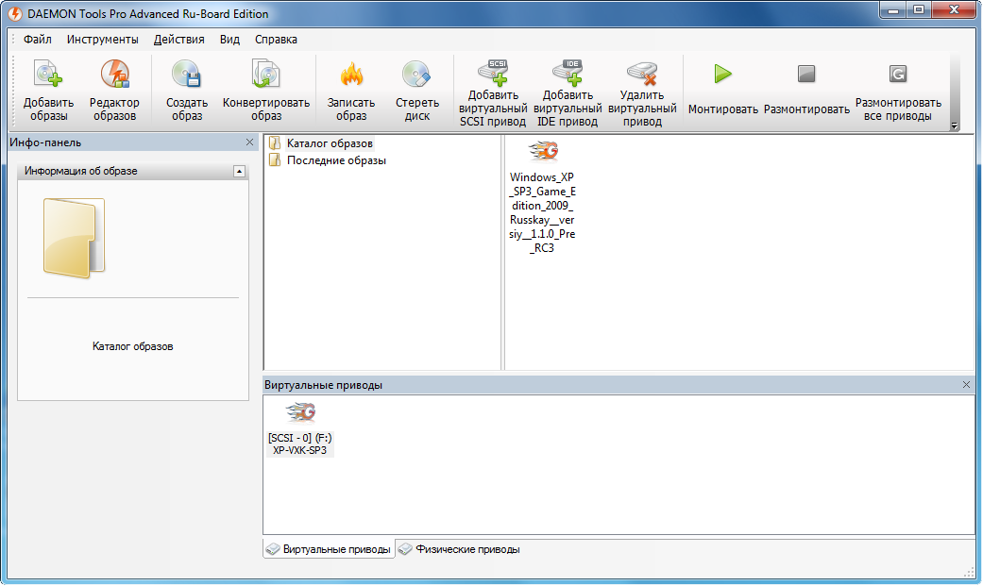The width and height of the screenshot is (983, 586).
Task: Switch to the Виртуальные приводы tab
Action: 330,549
